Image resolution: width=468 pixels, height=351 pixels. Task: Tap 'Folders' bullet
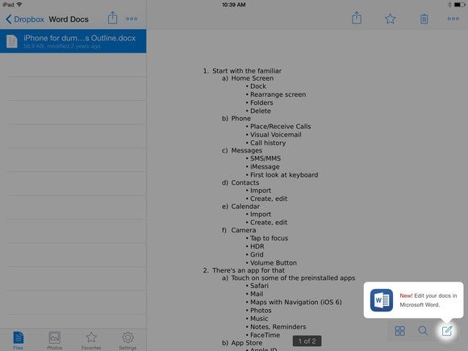[261, 102]
